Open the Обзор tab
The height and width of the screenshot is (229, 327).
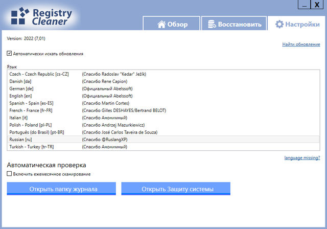172,24
